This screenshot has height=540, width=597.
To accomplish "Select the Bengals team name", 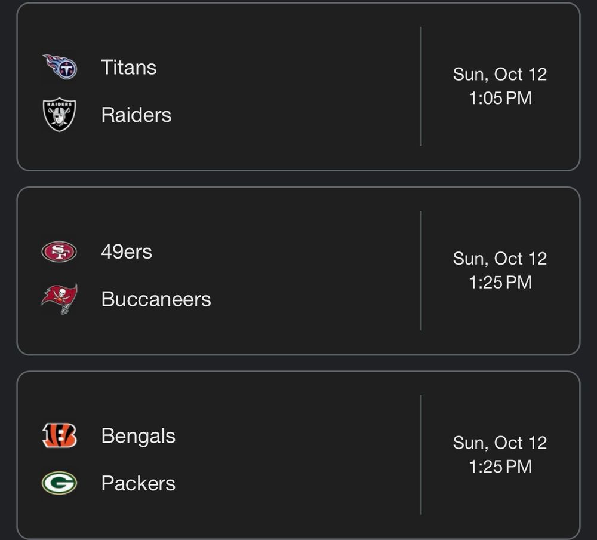I will tap(138, 436).
